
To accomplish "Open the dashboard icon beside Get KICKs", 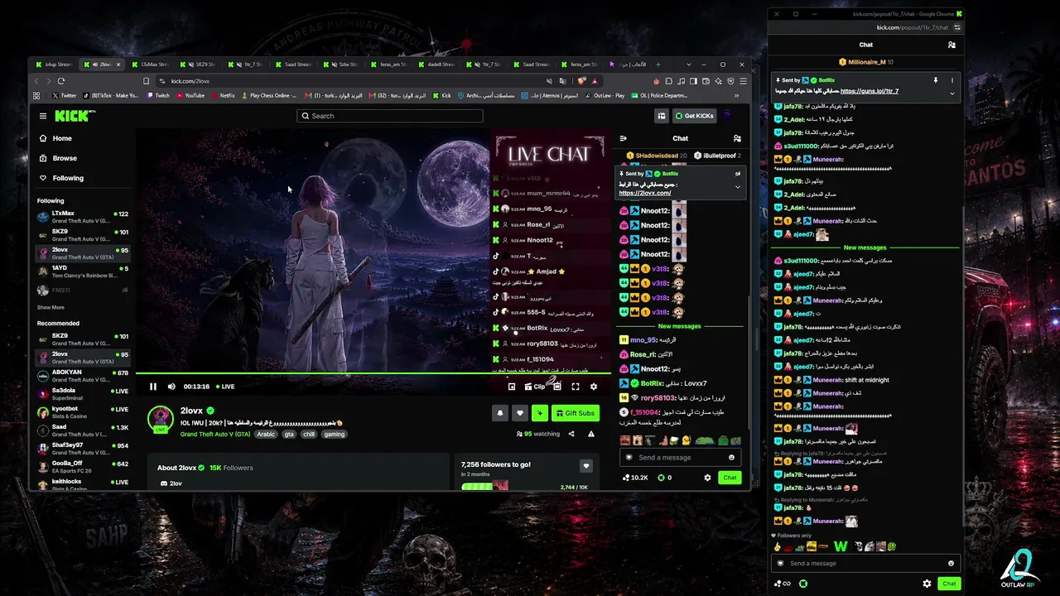I will click(661, 116).
